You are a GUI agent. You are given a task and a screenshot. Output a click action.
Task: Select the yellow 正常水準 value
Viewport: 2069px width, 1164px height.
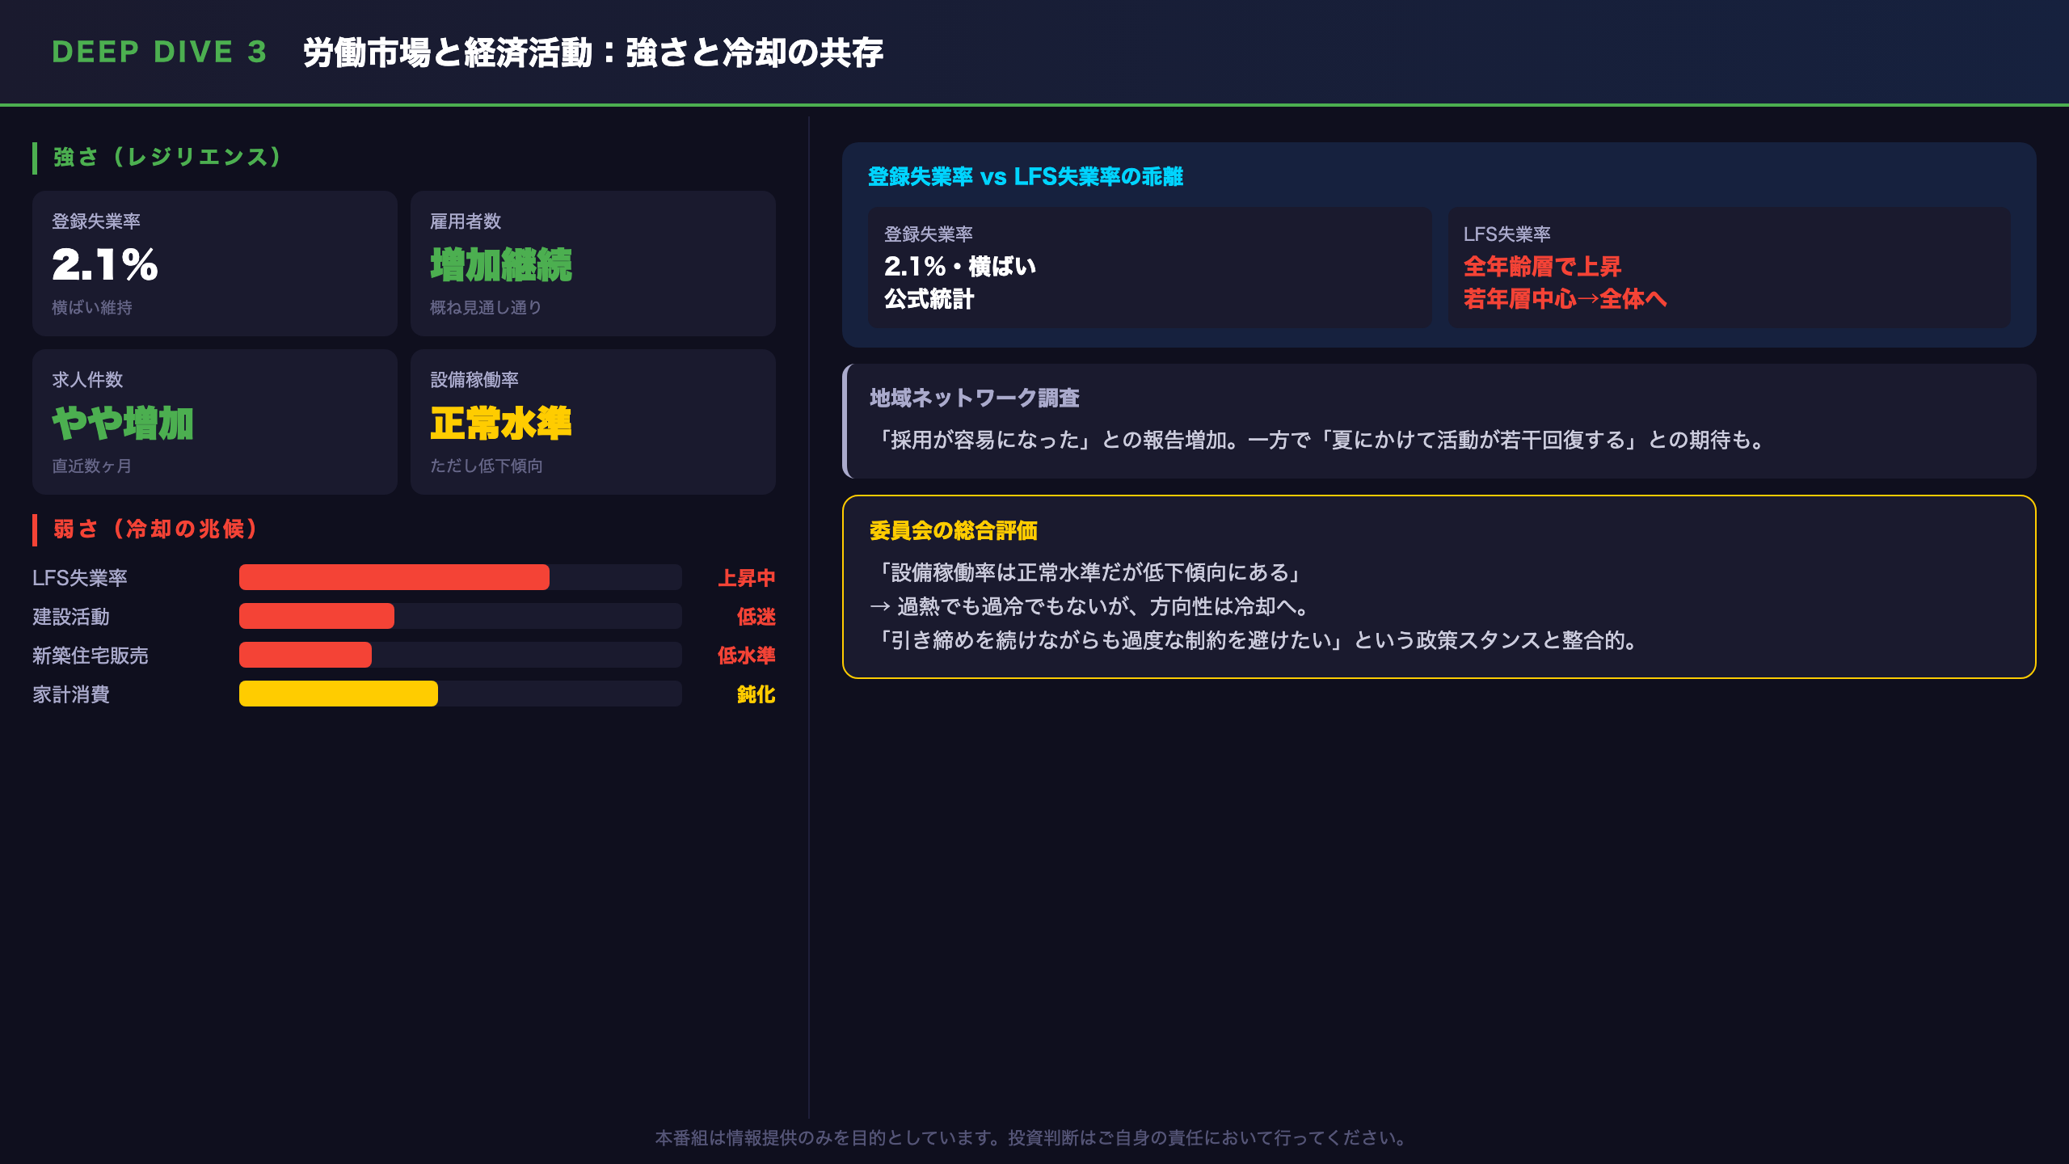(x=501, y=424)
